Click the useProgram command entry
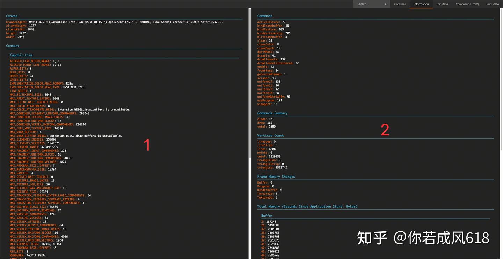 click(x=267, y=100)
